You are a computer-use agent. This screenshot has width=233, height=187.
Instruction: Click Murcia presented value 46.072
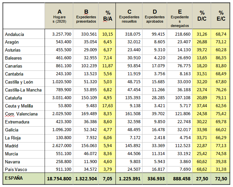point(90,154)
